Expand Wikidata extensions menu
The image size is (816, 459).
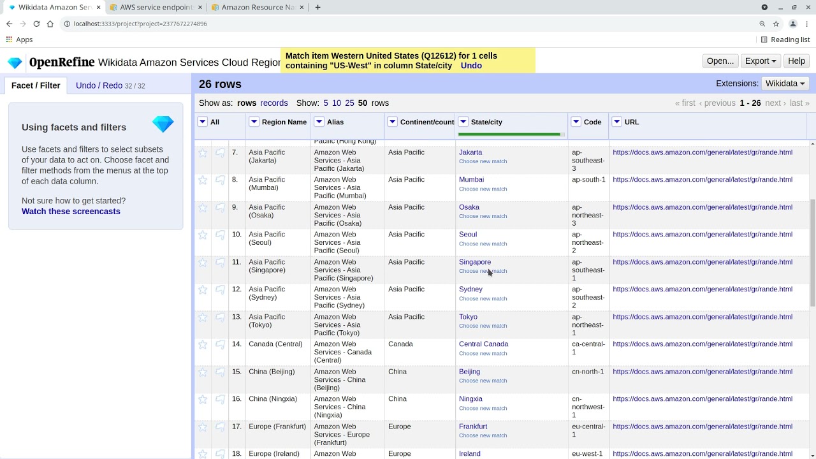(785, 84)
